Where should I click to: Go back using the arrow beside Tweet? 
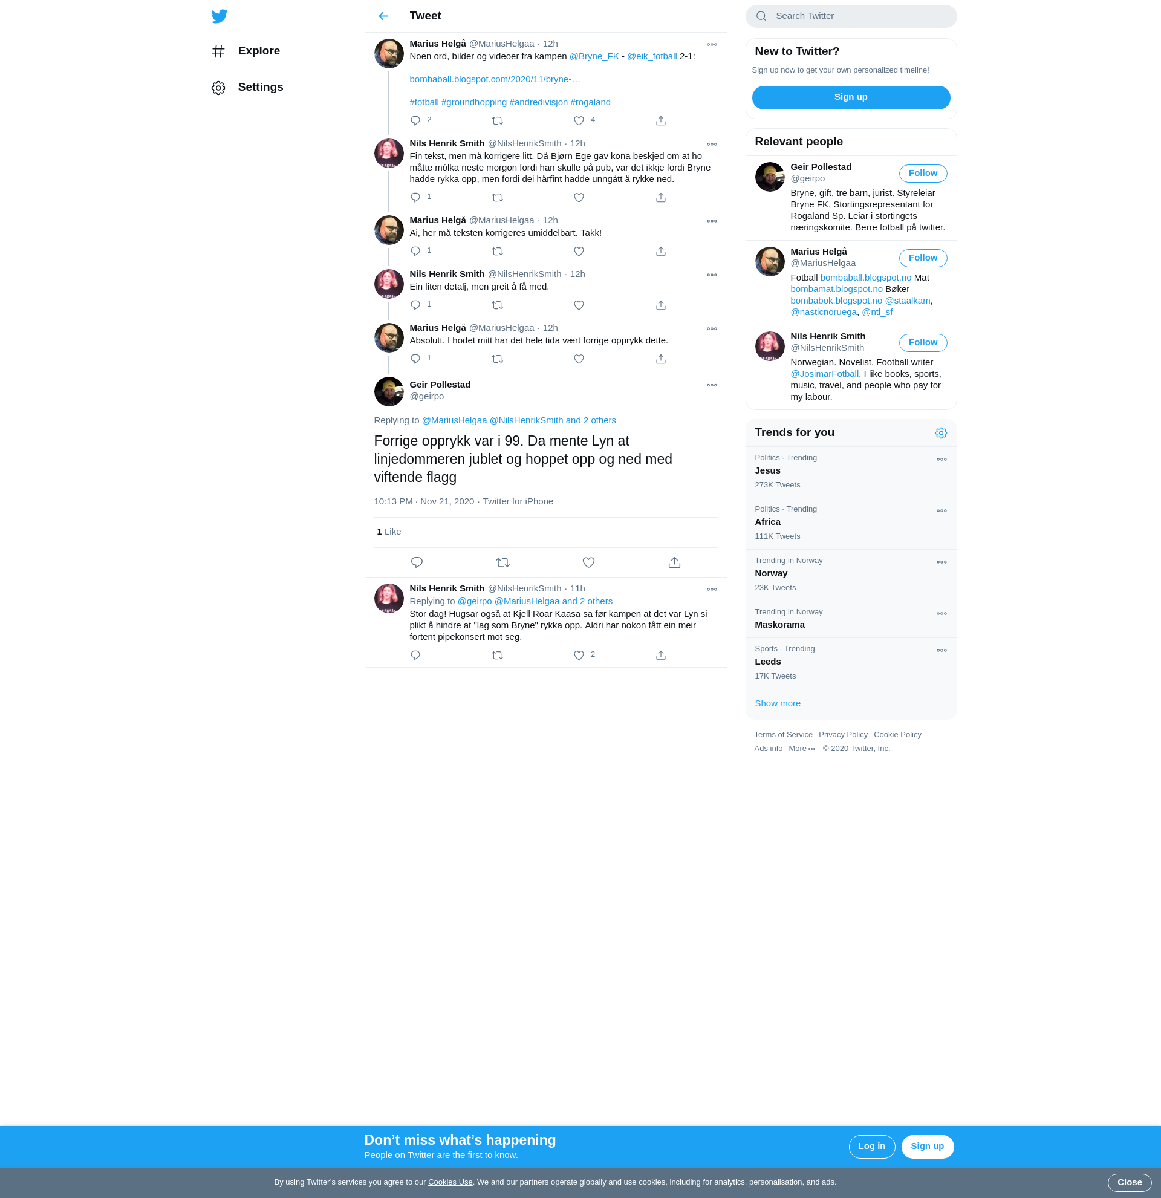(384, 16)
